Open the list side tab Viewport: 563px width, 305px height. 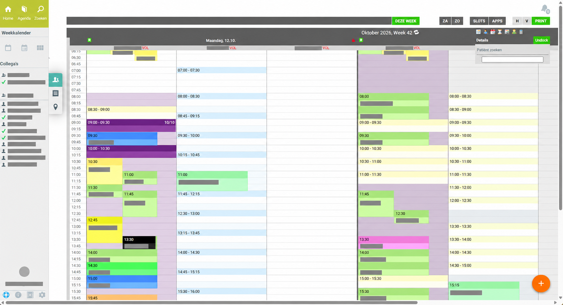click(56, 94)
